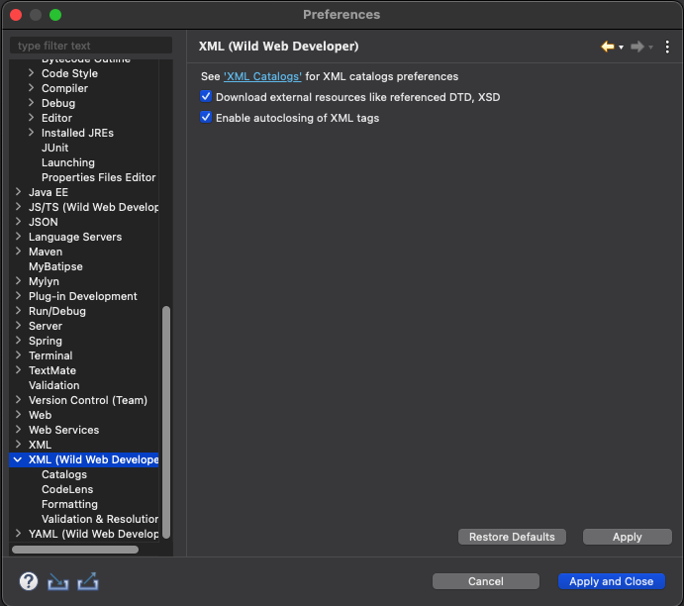Click the forward navigation arrow icon
Screen dimensions: 684x606
[x=637, y=47]
